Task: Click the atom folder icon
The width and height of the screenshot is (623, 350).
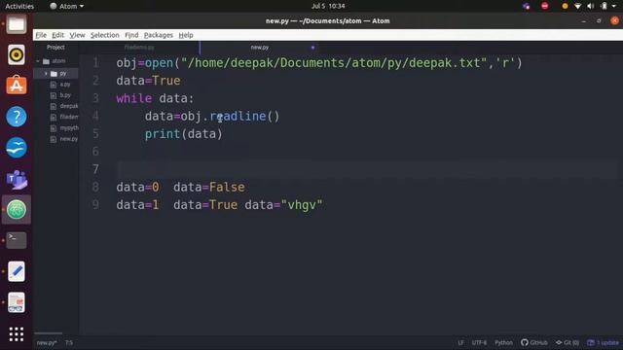Action: click(x=46, y=61)
